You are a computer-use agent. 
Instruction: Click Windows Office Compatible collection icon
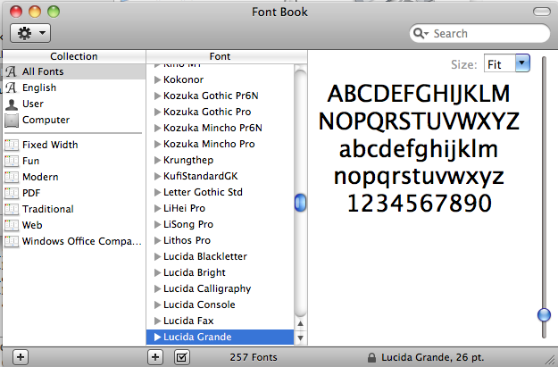pyautogui.click(x=12, y=241)
